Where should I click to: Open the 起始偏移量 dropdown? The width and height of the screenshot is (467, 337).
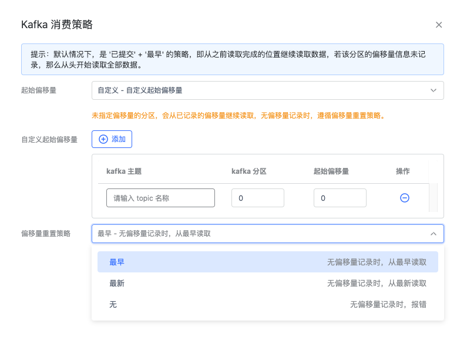pyautogui.click(x=267, y=90)
